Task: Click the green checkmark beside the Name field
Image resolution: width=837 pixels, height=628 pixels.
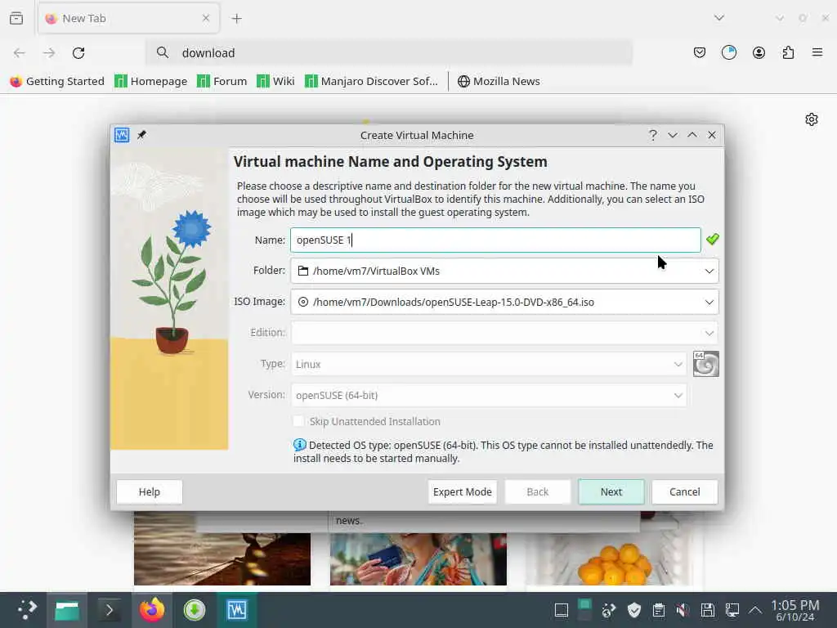Action: tap(712, 240)
